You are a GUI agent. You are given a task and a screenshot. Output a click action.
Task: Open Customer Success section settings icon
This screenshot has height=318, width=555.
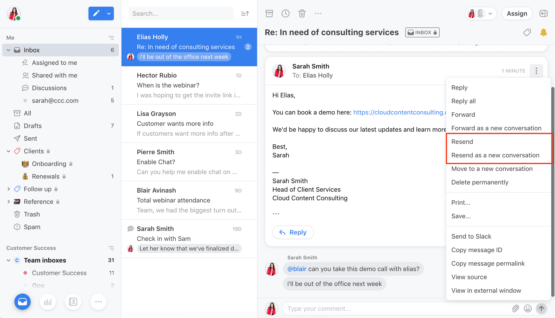point(111,248)
